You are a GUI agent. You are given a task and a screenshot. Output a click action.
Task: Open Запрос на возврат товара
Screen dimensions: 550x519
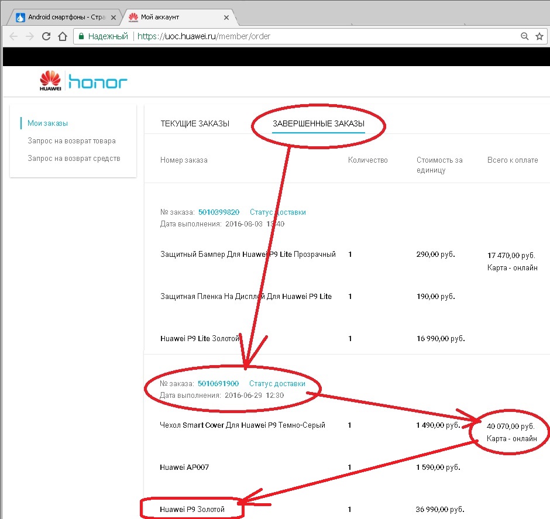pos(71,140)
